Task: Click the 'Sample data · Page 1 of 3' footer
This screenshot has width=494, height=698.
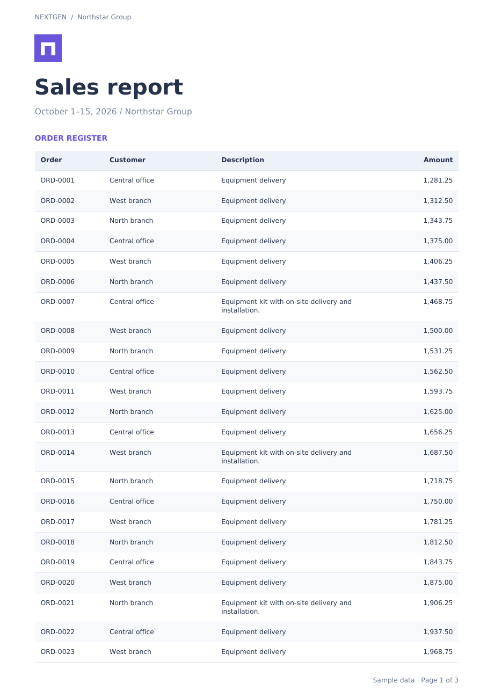Action: click(x=416, y=680)
